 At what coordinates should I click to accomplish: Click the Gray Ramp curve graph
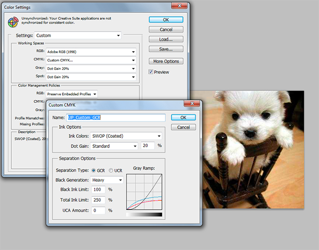(x=144, y=192)
